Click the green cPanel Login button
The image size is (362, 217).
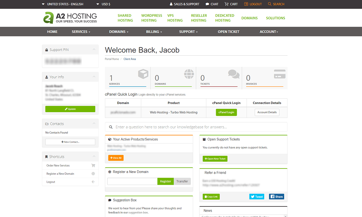pos(226,112)
